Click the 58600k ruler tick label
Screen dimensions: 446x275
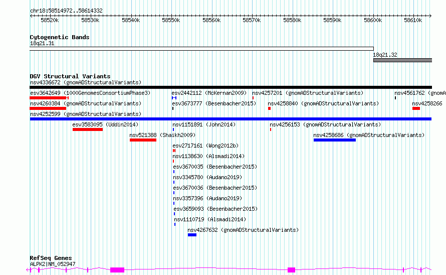(373, 21)
